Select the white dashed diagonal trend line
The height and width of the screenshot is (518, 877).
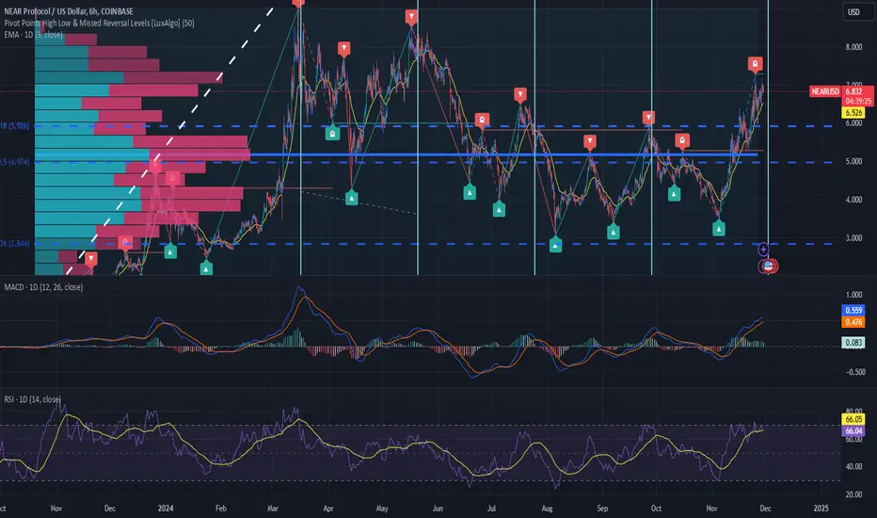[x=169, y=140]
